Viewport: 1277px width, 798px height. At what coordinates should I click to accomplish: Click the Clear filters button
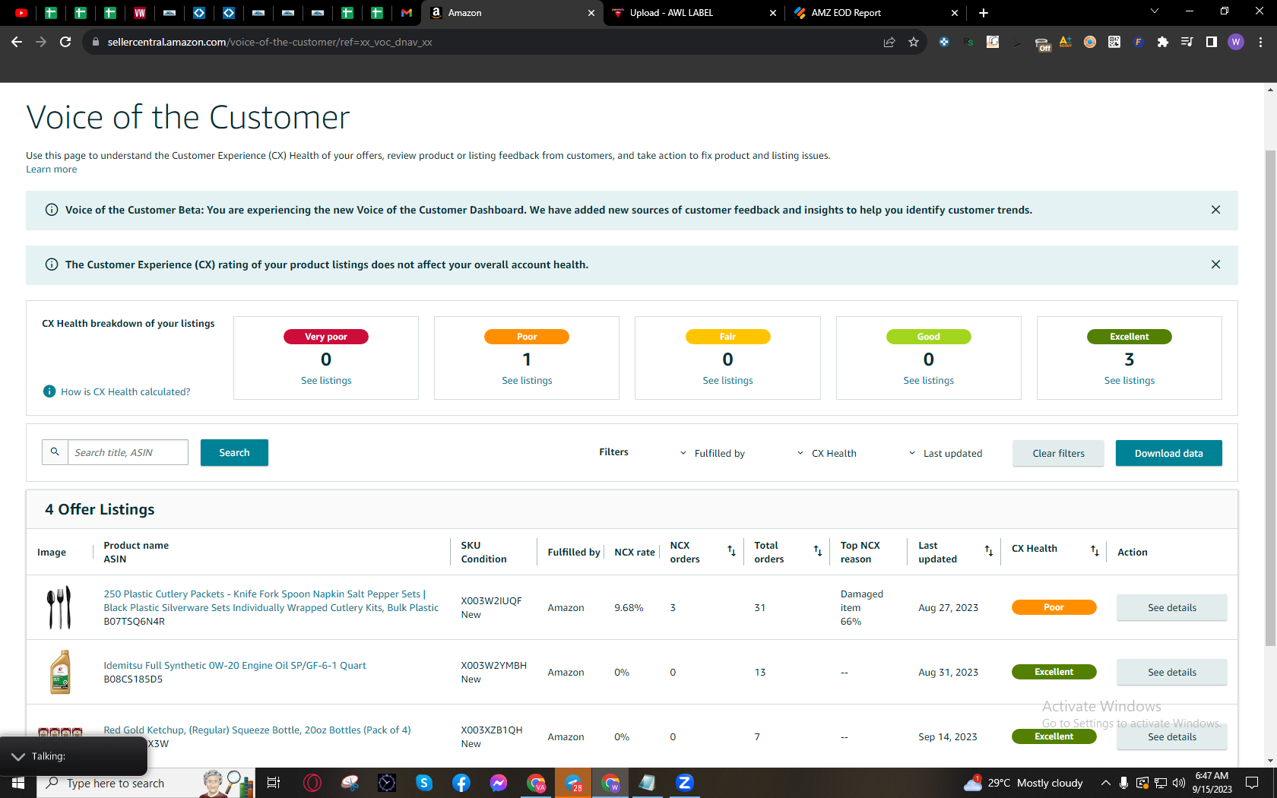coord(1058,454)
